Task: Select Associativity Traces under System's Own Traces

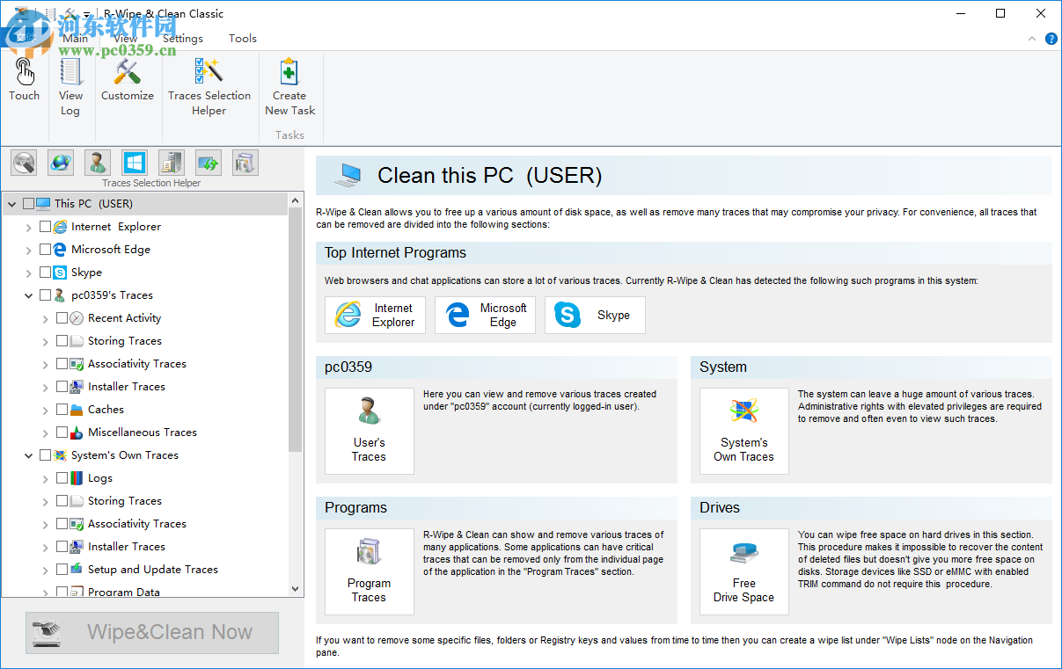Action: click(x=137, y=524)
